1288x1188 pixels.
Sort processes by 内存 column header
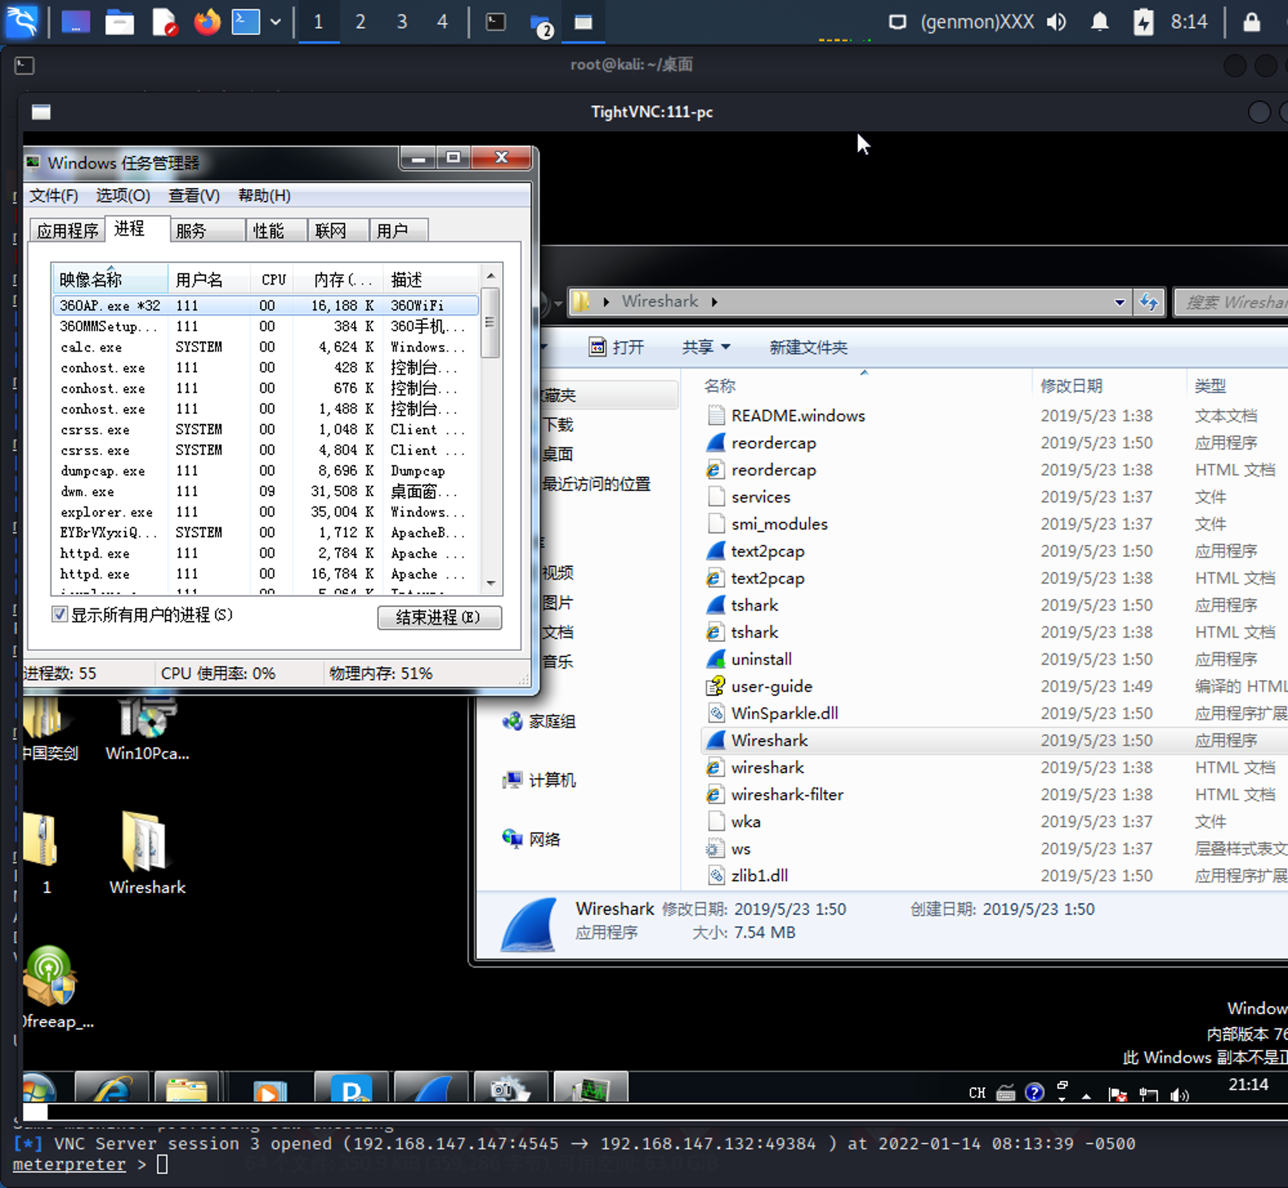click(339, 280)
